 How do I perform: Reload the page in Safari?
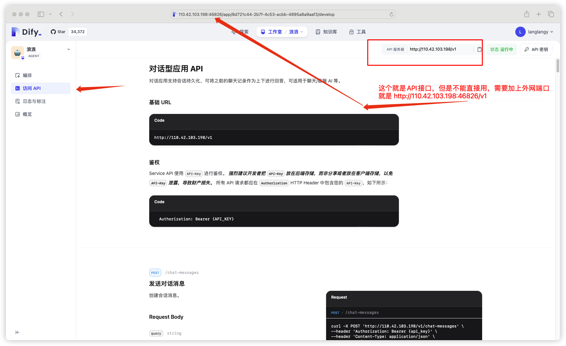(x=391, y=14)
